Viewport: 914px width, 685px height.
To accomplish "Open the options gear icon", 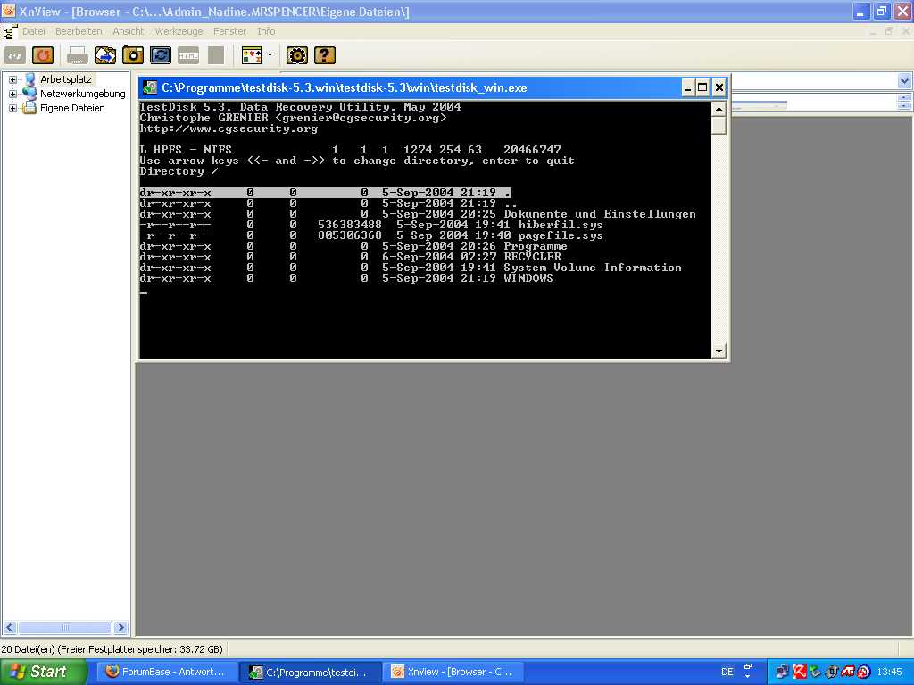I will (x=296, y=55).
